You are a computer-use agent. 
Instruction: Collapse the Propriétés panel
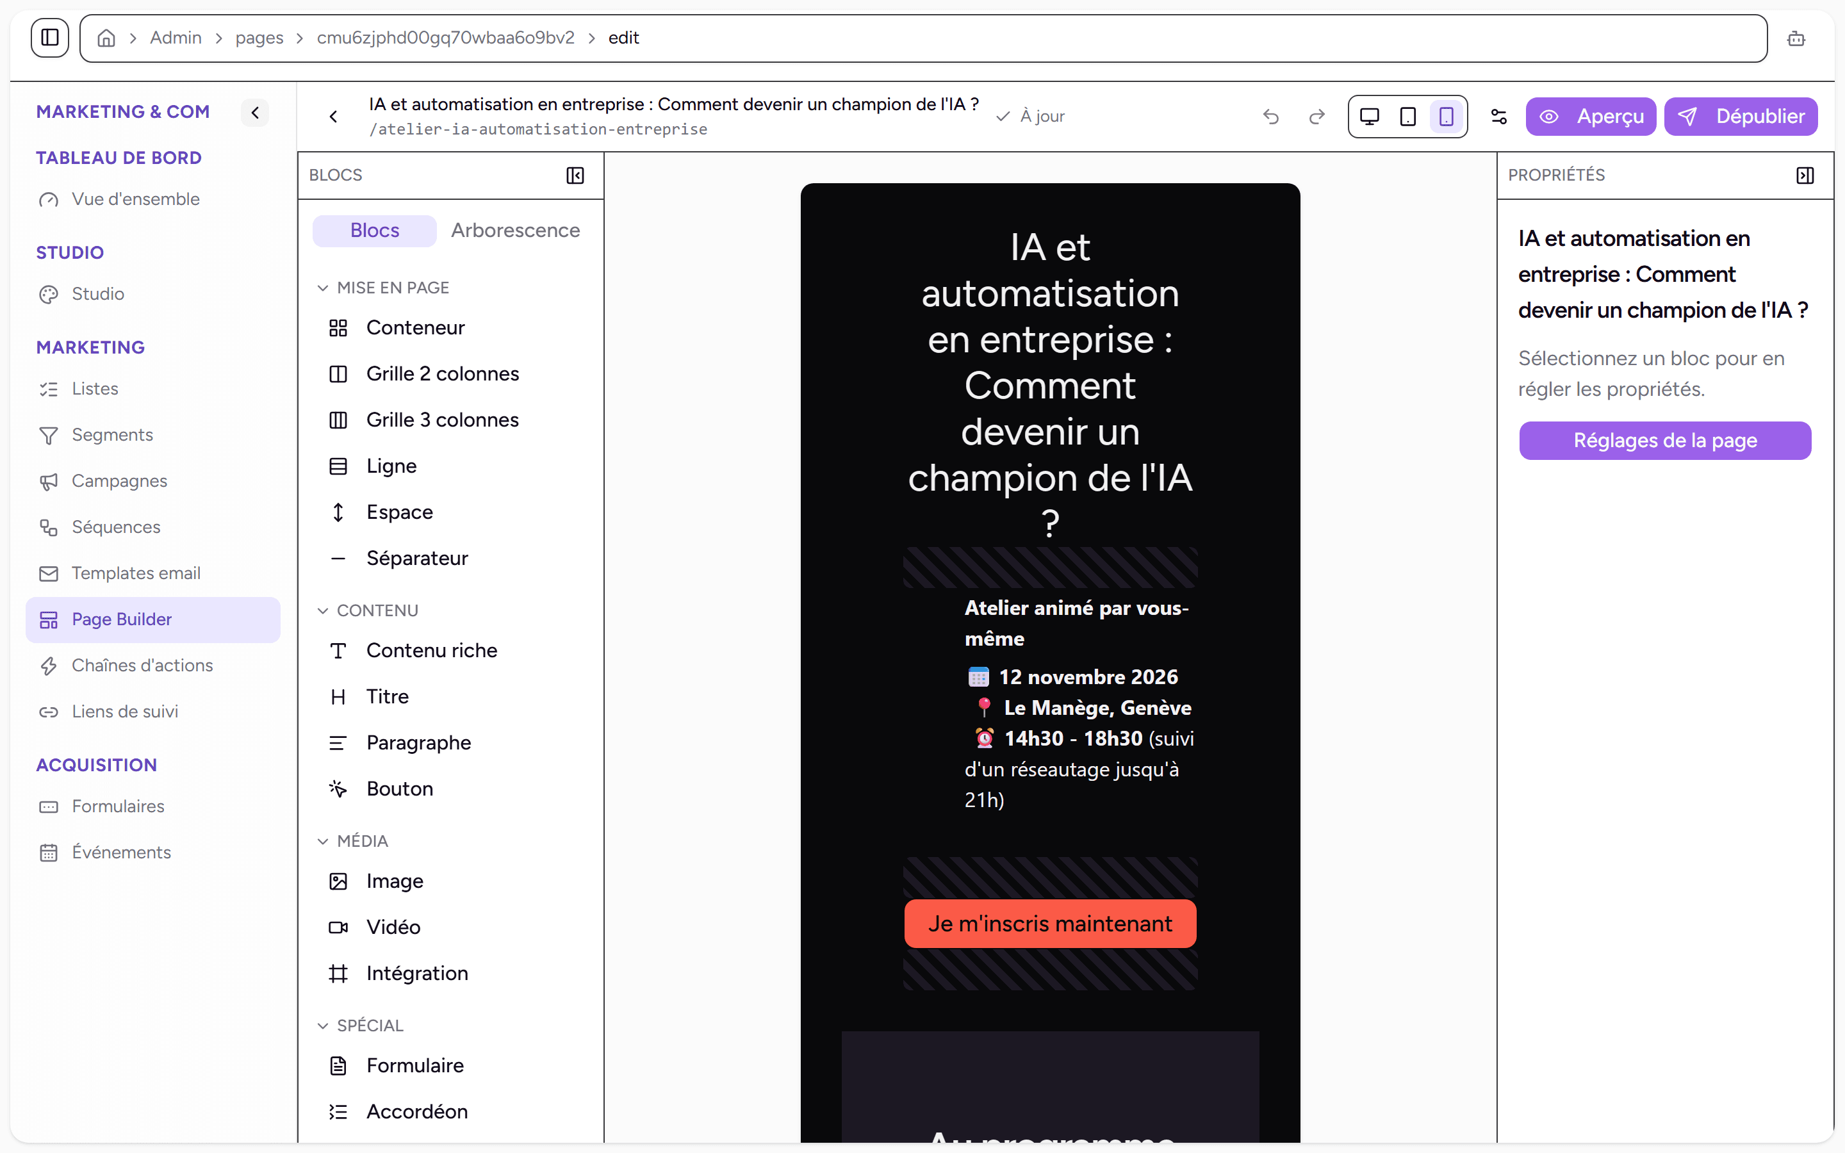point(1805,176)
